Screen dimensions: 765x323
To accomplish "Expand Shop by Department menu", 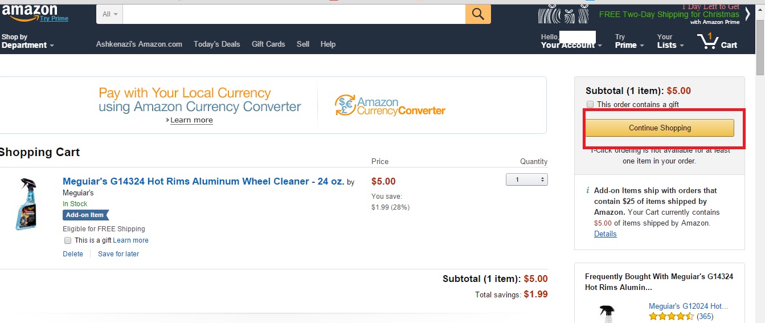I will point(27,42).
